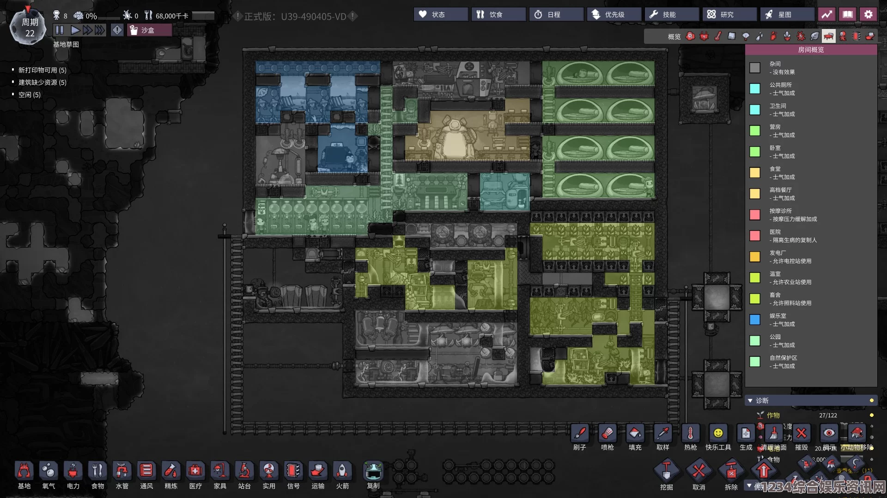Select the Farming overlay leaf icon

click(815, 36)
